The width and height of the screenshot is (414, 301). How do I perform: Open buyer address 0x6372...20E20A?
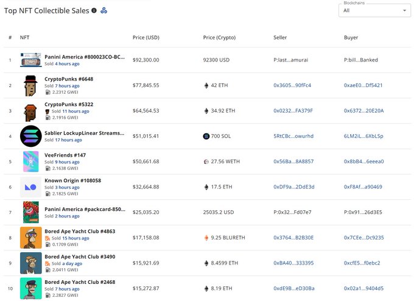click(363, 111)
